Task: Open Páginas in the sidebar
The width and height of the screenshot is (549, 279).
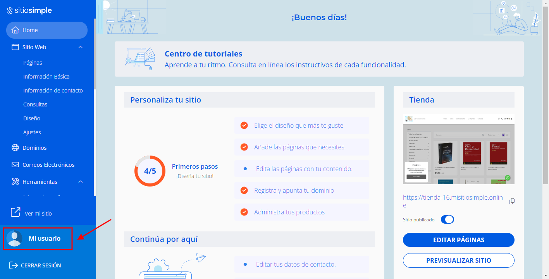Action: 33,63
